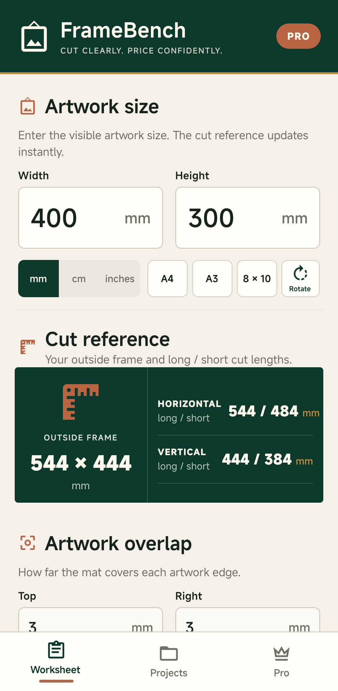This screenshot has width=338, height=691.
Task: Click the VERTICAL long / short label
Action: coord(184,459)
